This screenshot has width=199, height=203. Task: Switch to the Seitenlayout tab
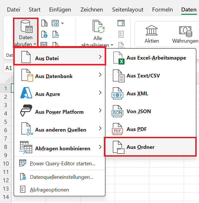point(128,10)
